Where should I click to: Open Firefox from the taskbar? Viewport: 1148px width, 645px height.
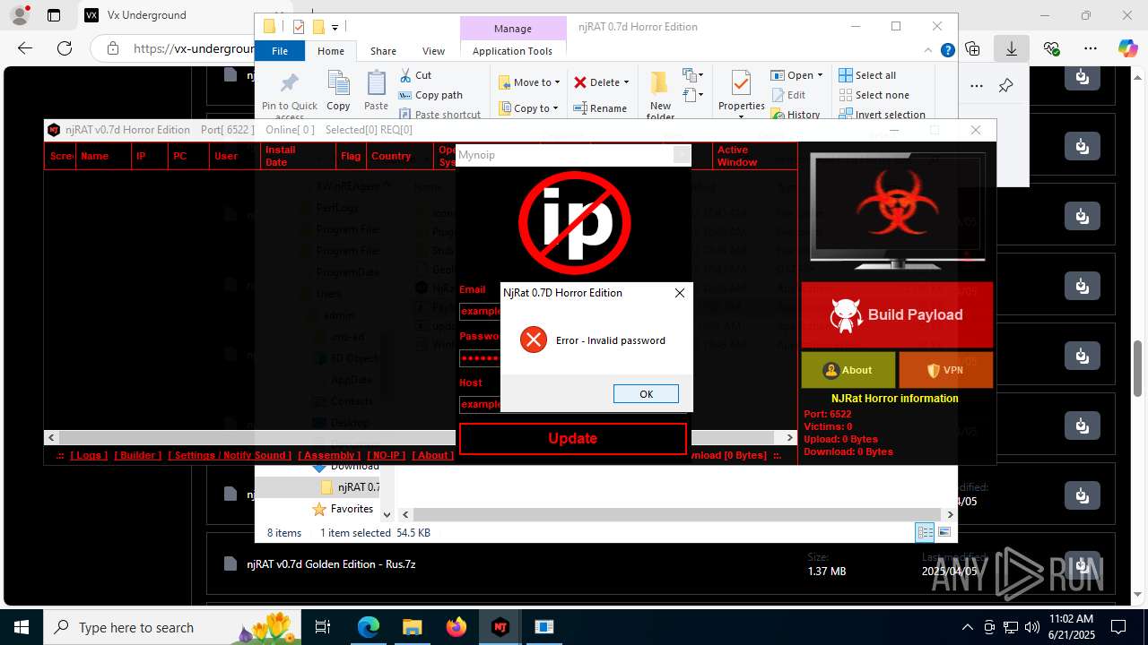coord(456,627)
